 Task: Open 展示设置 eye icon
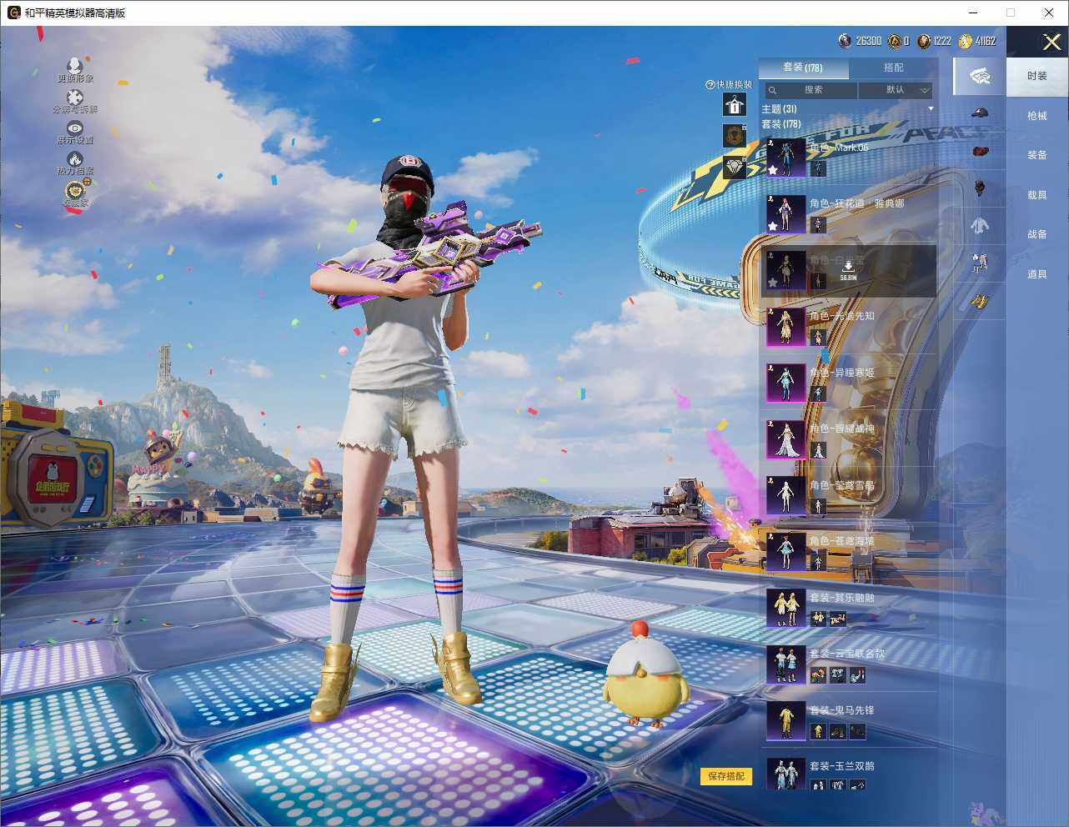click(x=74, y=128)
